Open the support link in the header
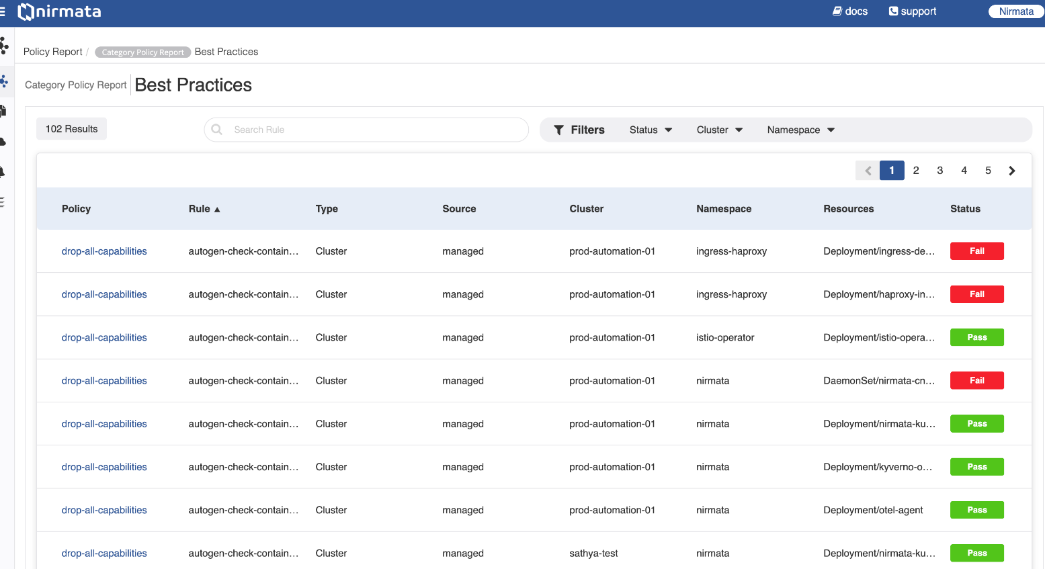The width and height of the screenshot is (1045, 569). [x=913, y=11]
